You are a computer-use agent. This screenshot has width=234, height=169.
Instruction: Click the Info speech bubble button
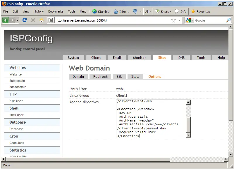pyautogui.click(x=180, y=11)
